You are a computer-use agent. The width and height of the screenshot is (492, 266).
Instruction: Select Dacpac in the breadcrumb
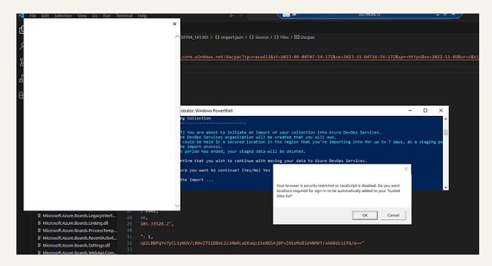304,37
